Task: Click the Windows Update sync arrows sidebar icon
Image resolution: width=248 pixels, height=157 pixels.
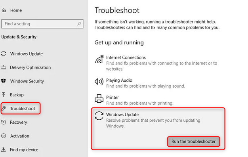Action: [4, 54]
